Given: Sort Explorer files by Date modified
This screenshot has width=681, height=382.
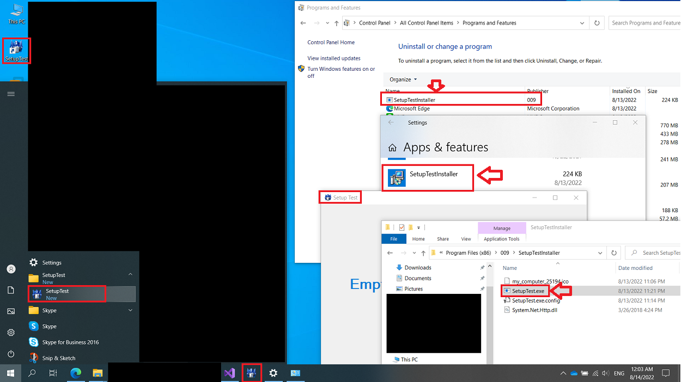Looking at the screenshot, I should [x=635, y=268].
